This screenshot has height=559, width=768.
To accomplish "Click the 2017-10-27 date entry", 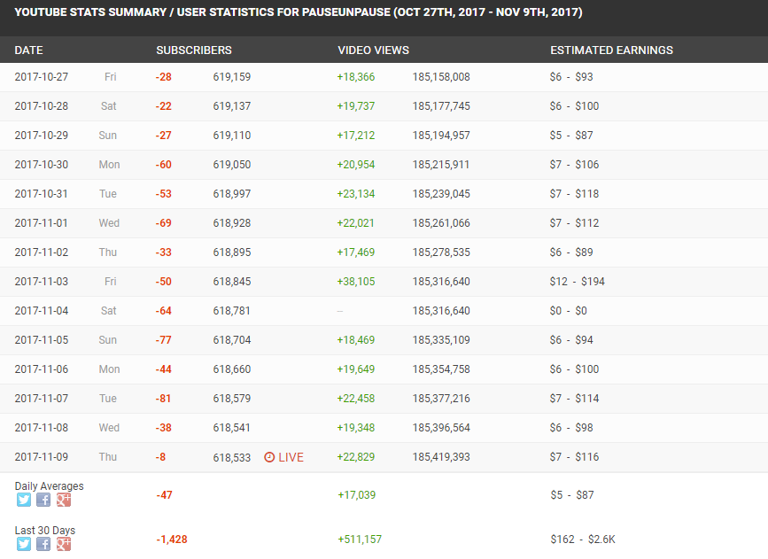I will click(41, 77).
